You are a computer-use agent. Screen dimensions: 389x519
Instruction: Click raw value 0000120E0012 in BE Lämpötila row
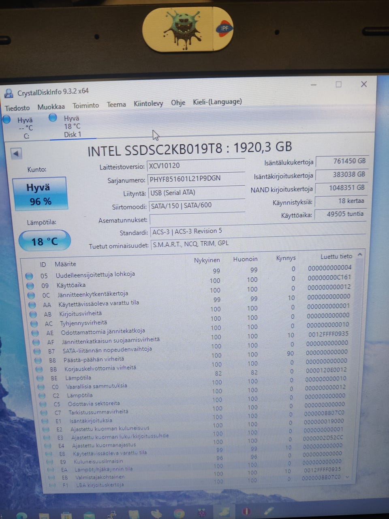click(326, 370)
